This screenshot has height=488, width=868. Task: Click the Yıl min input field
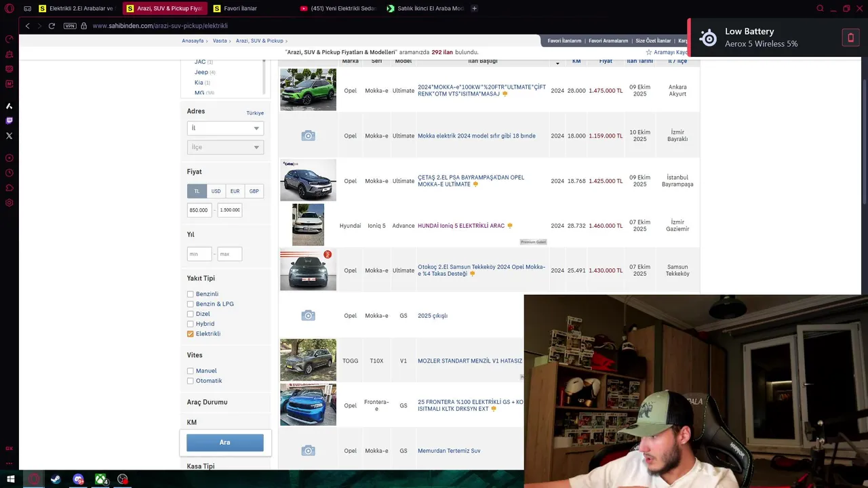pos(199,254)
